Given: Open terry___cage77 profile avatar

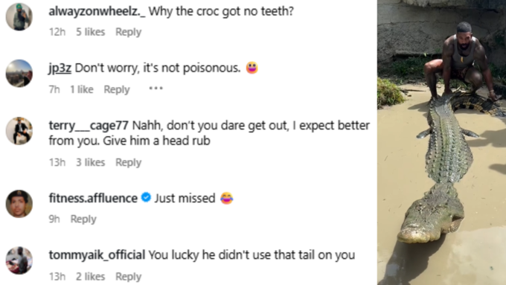Looking at the screenshot, I should click(19, 131).
